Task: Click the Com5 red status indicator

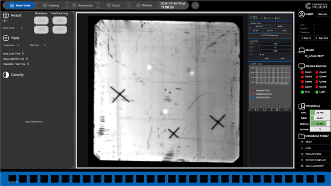Action: pos(302,82)
